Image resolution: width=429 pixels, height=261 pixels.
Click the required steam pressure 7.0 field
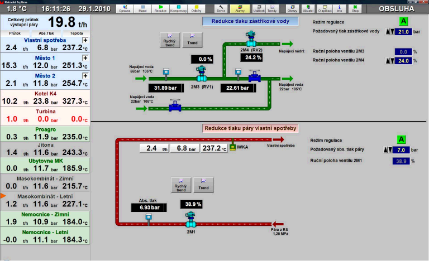pos(402,150)
